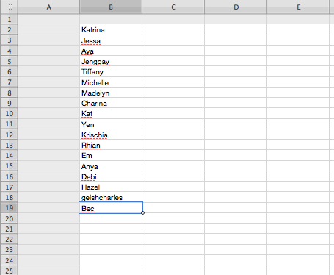
Task: Click empty cell C2 next to Katrina
Action: coord(173,29)
